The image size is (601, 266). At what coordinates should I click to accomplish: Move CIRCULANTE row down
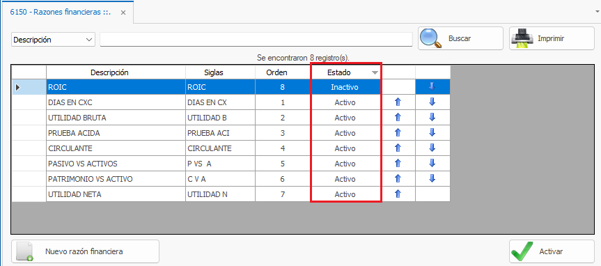point(432,148)
